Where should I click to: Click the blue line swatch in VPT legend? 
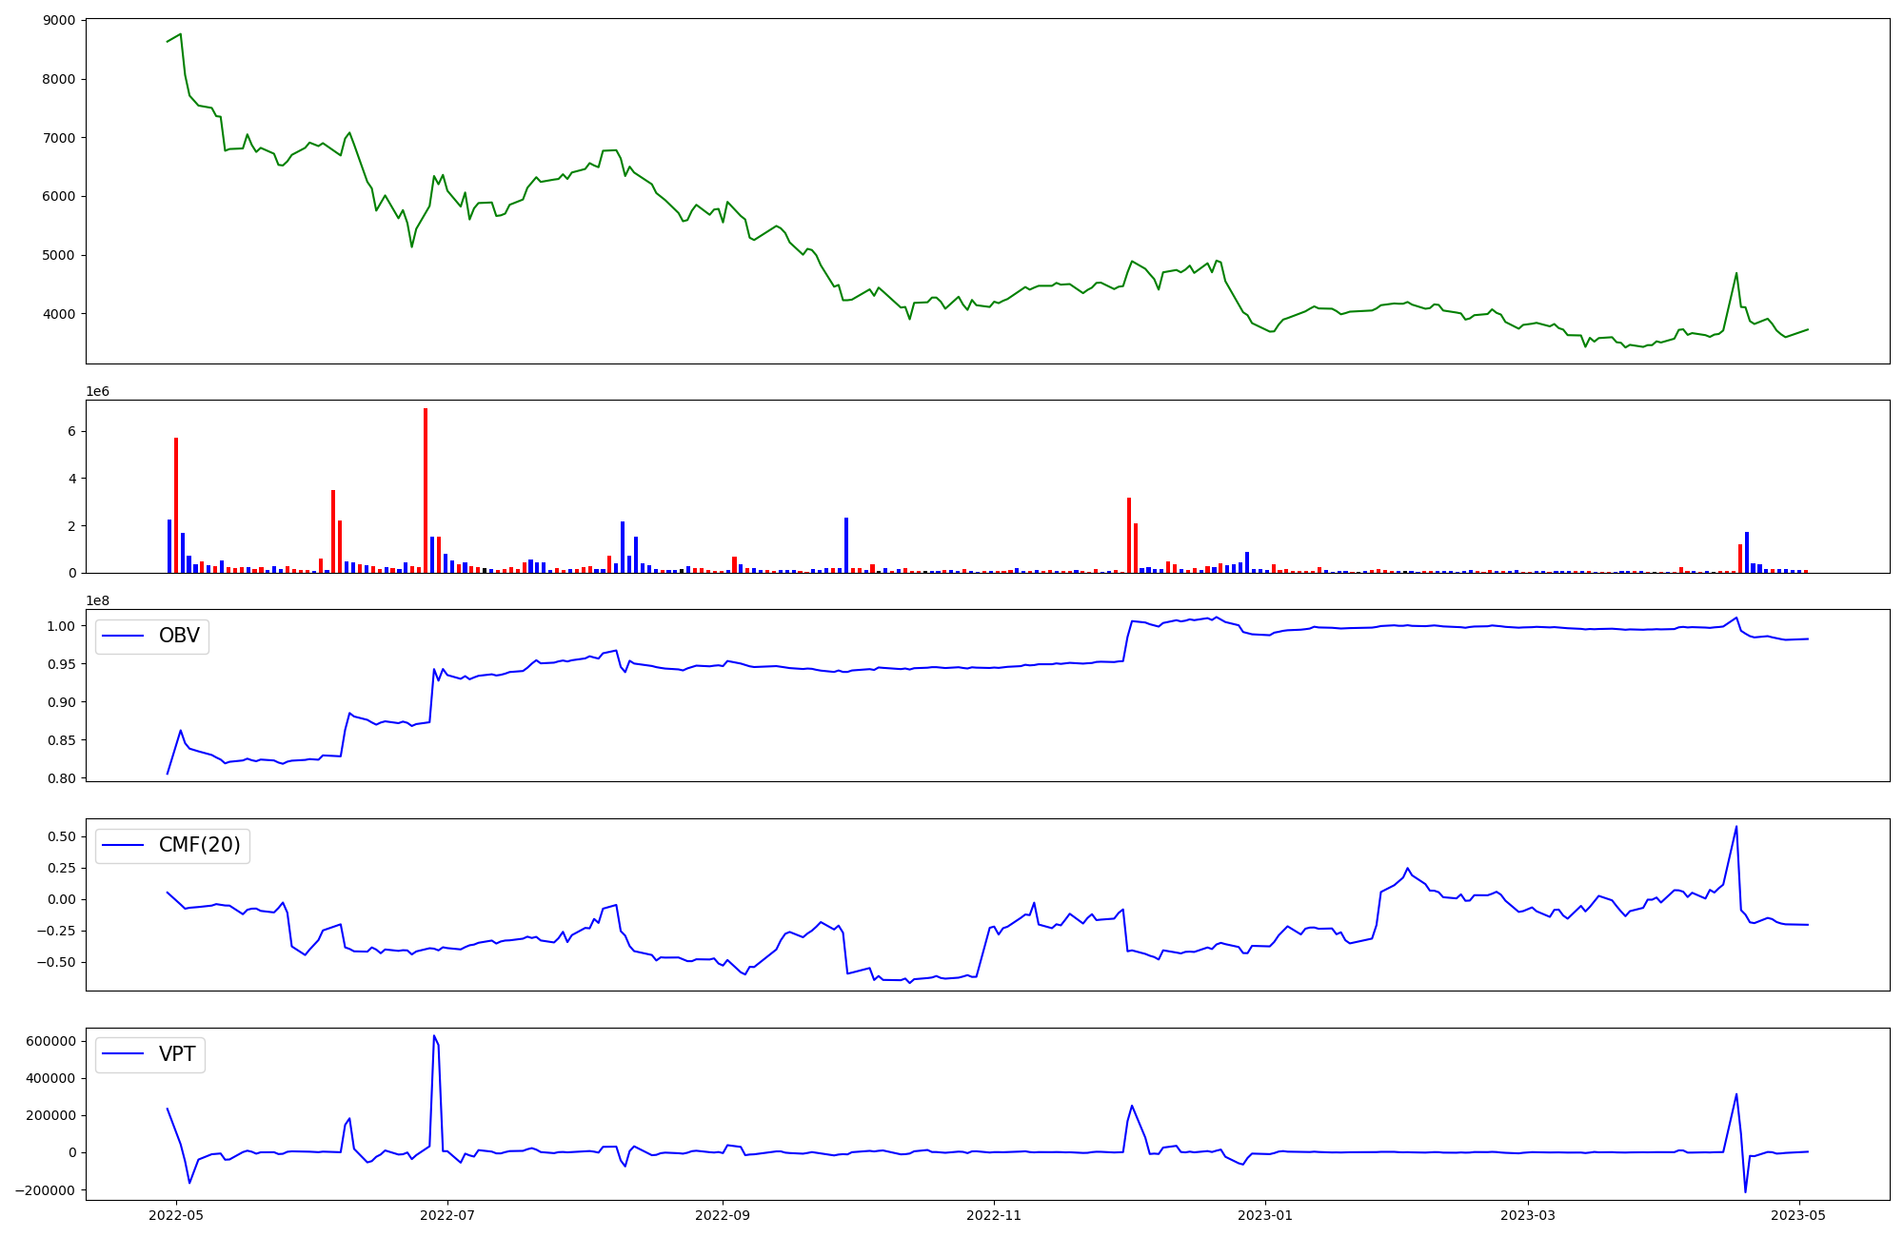(123, 1055)
